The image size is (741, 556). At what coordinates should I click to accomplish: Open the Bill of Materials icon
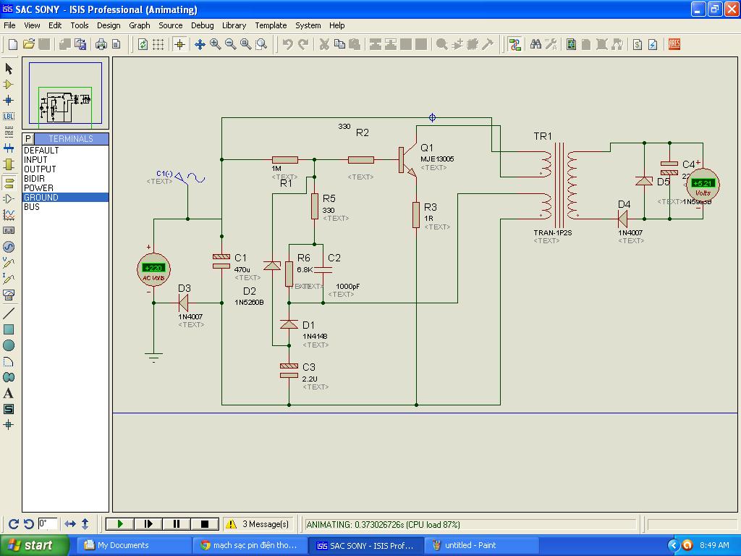pyautogui.click(x=638, y=44)
